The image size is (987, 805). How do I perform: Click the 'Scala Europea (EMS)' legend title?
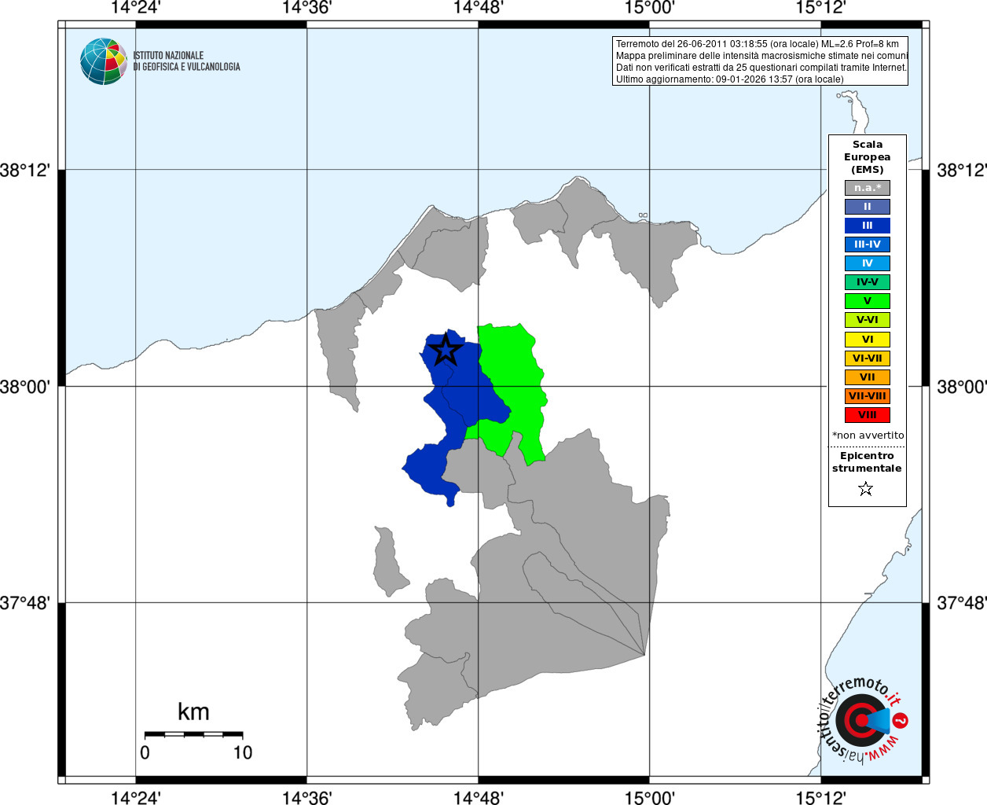click(x=868, y=157)
